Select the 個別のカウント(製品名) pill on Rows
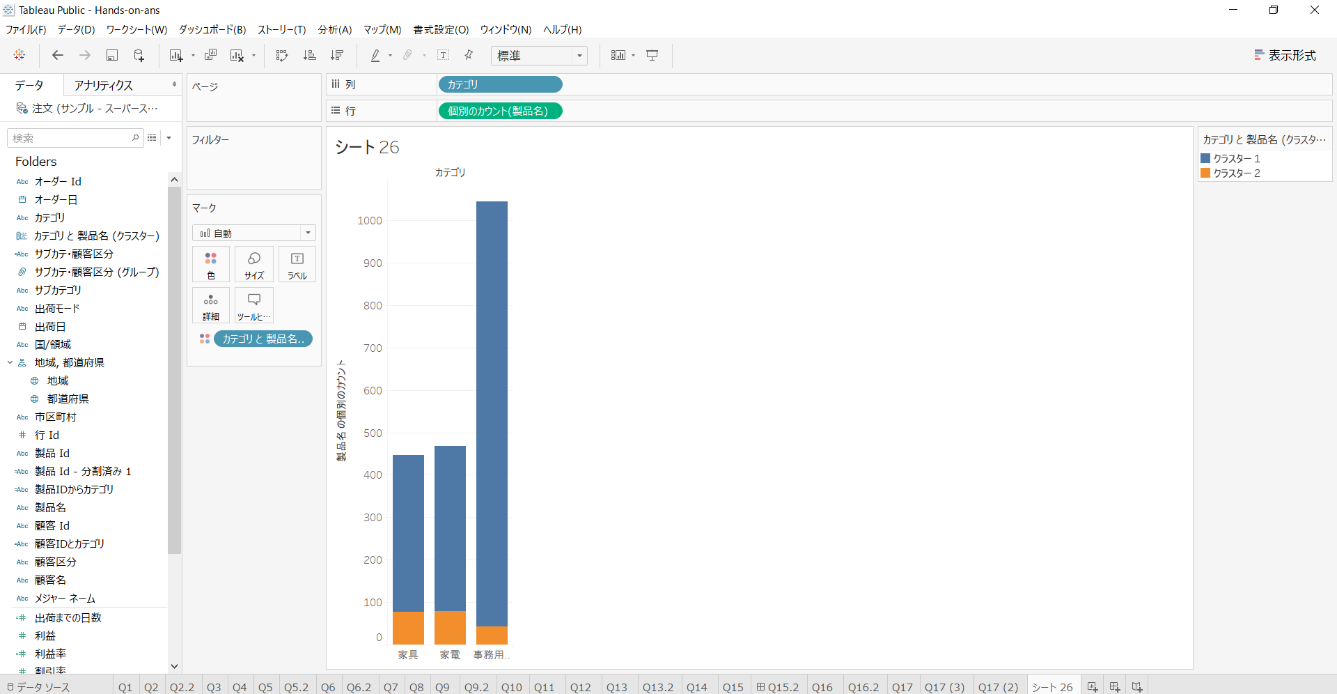Viewport: 1337px width, 694px height. pyautogui.click(x=500, y=111)
